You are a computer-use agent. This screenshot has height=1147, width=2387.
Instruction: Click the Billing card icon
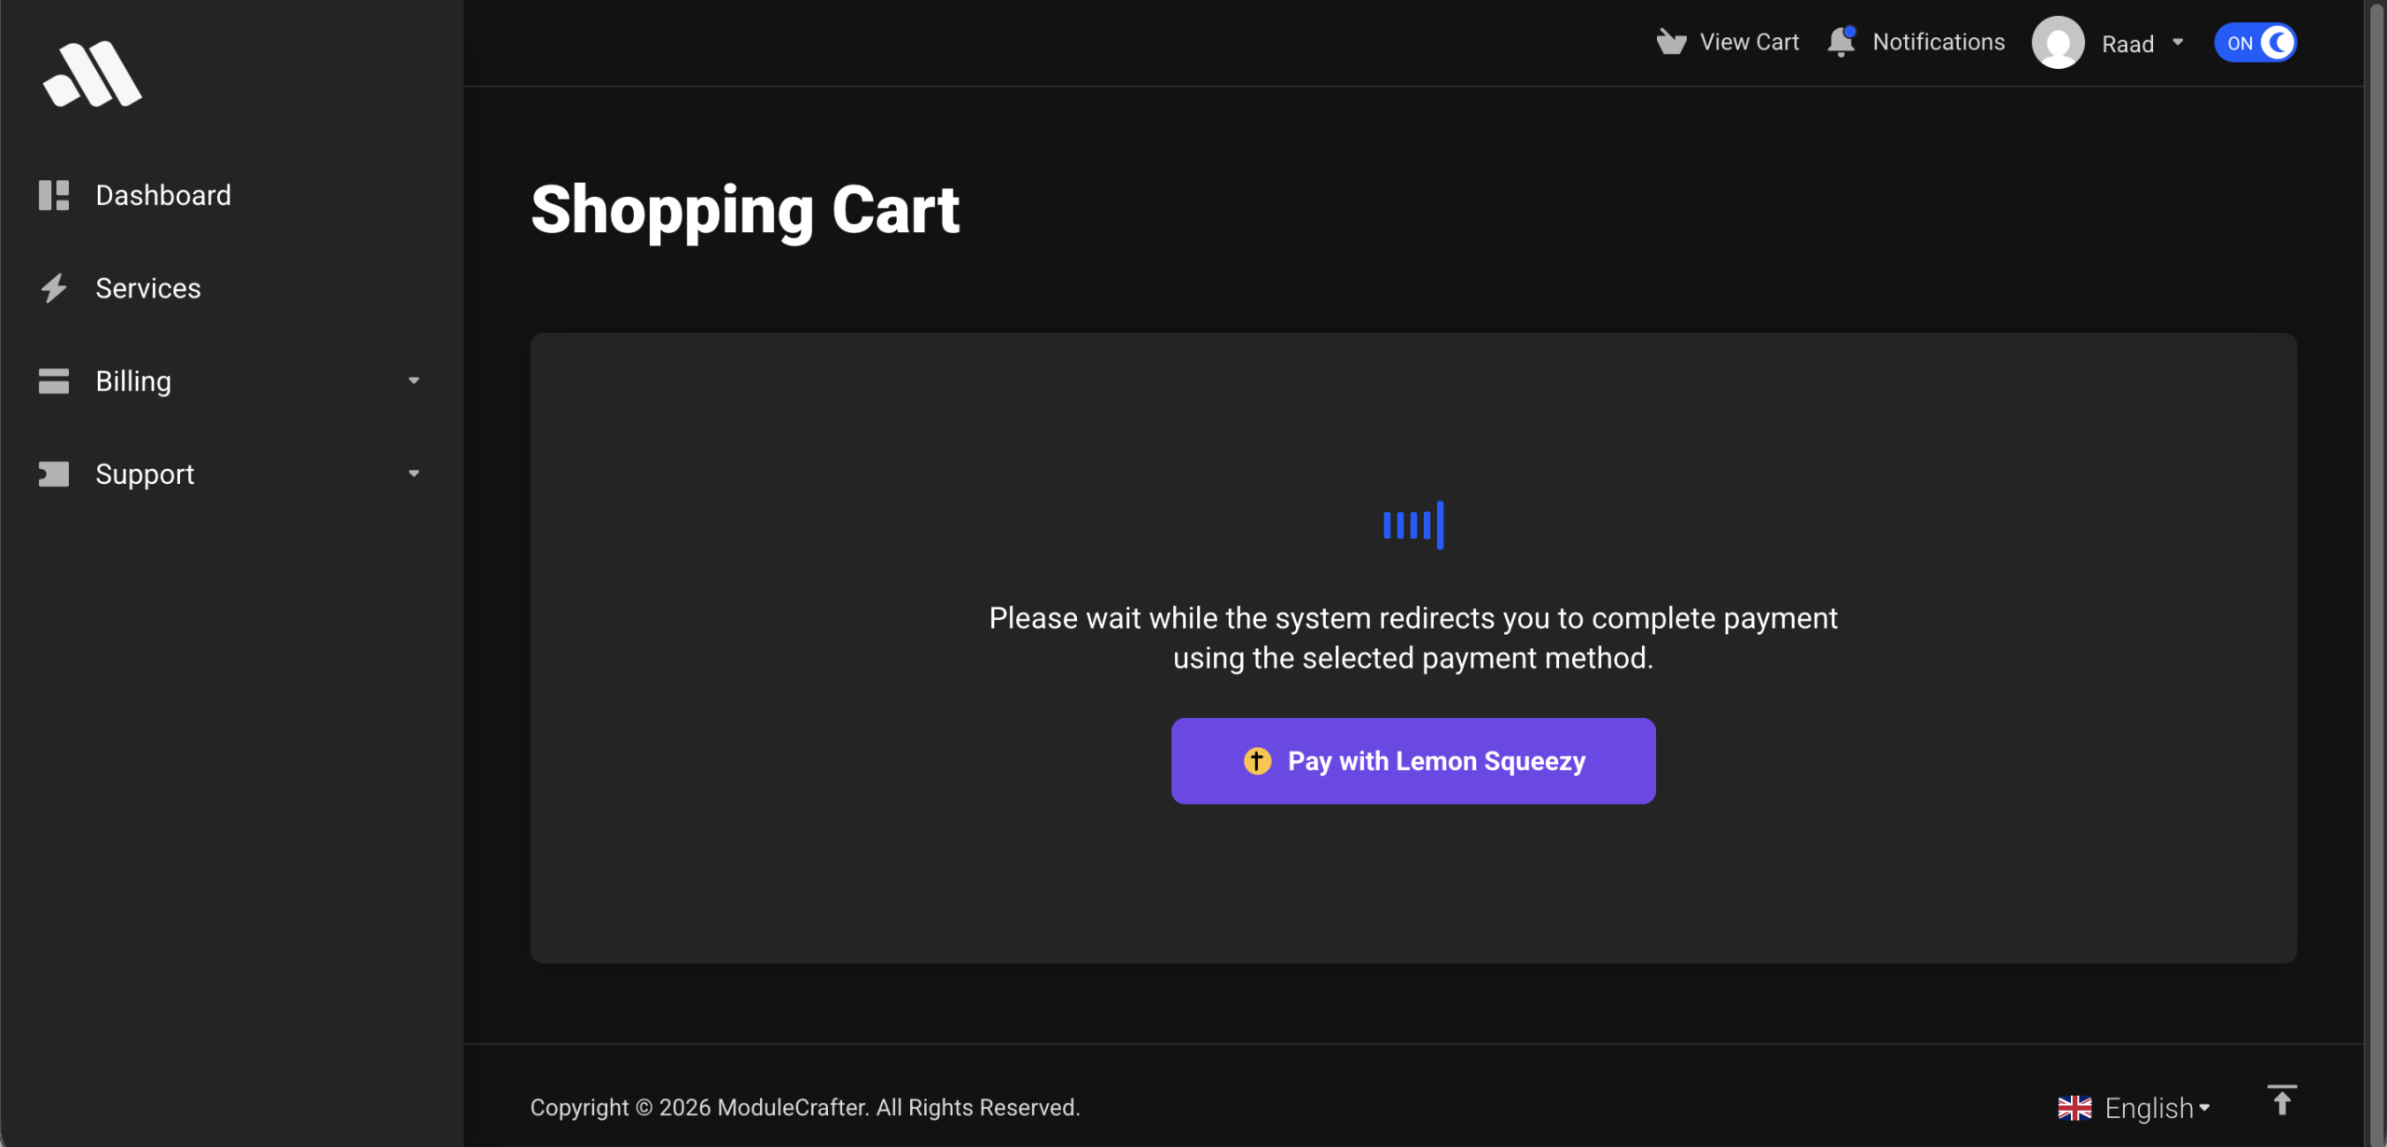54,381
